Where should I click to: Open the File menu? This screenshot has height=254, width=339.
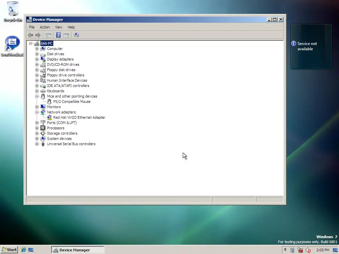point(32,27)
